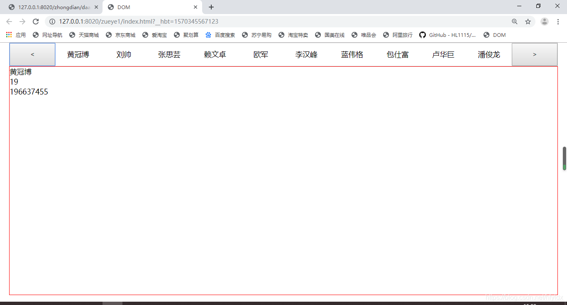Open the 国美在线 bookmark
567x305 pixels.
coord(330,35)
